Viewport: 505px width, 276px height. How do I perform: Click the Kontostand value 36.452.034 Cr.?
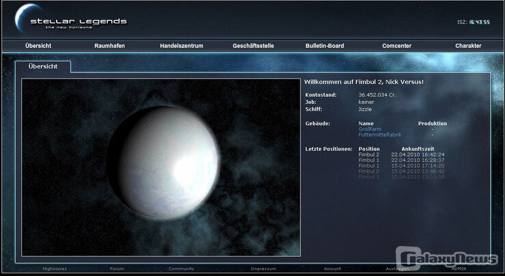377,95
